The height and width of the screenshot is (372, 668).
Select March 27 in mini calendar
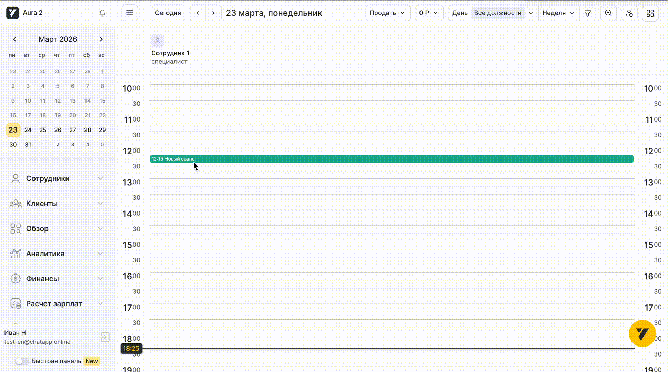72,130
